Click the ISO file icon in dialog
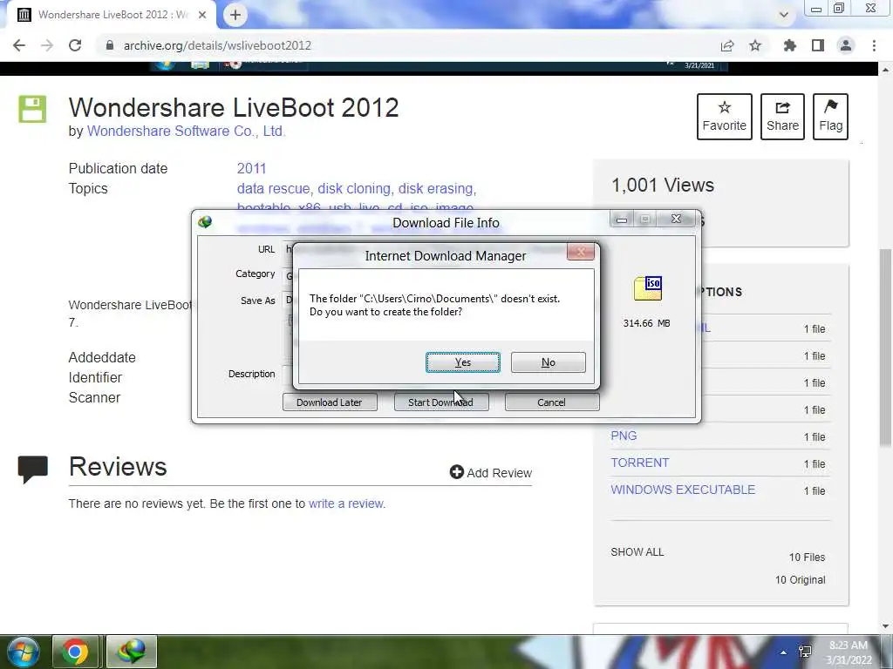This screenshot has width=893, height=669. 648,287
